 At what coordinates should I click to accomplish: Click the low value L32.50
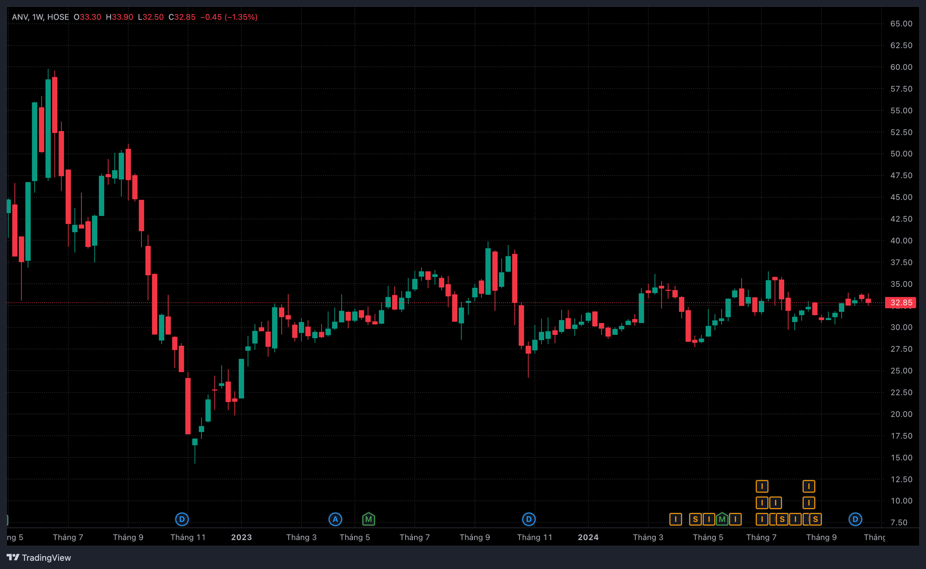(x=151, y=17)
